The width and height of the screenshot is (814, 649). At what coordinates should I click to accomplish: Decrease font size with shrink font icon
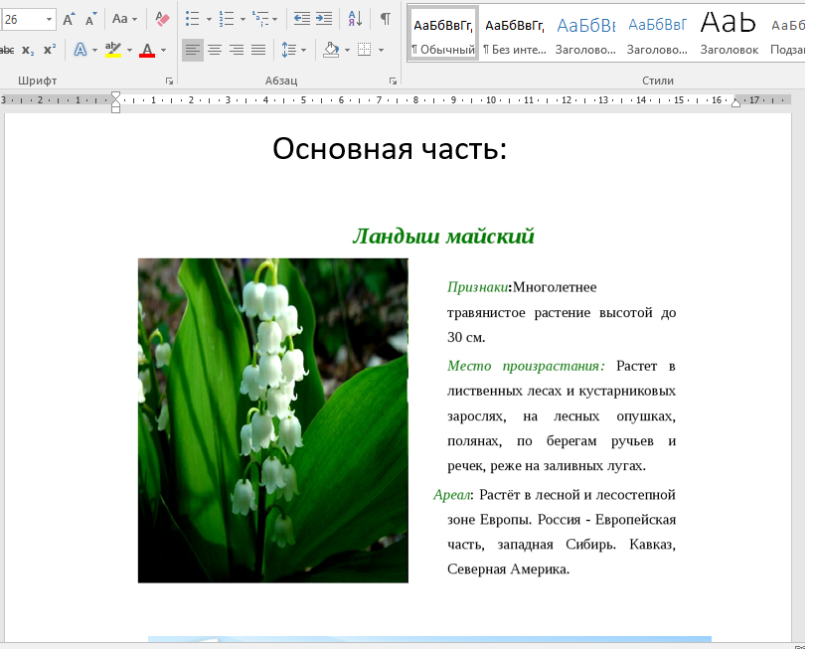[x=90, y=19]
